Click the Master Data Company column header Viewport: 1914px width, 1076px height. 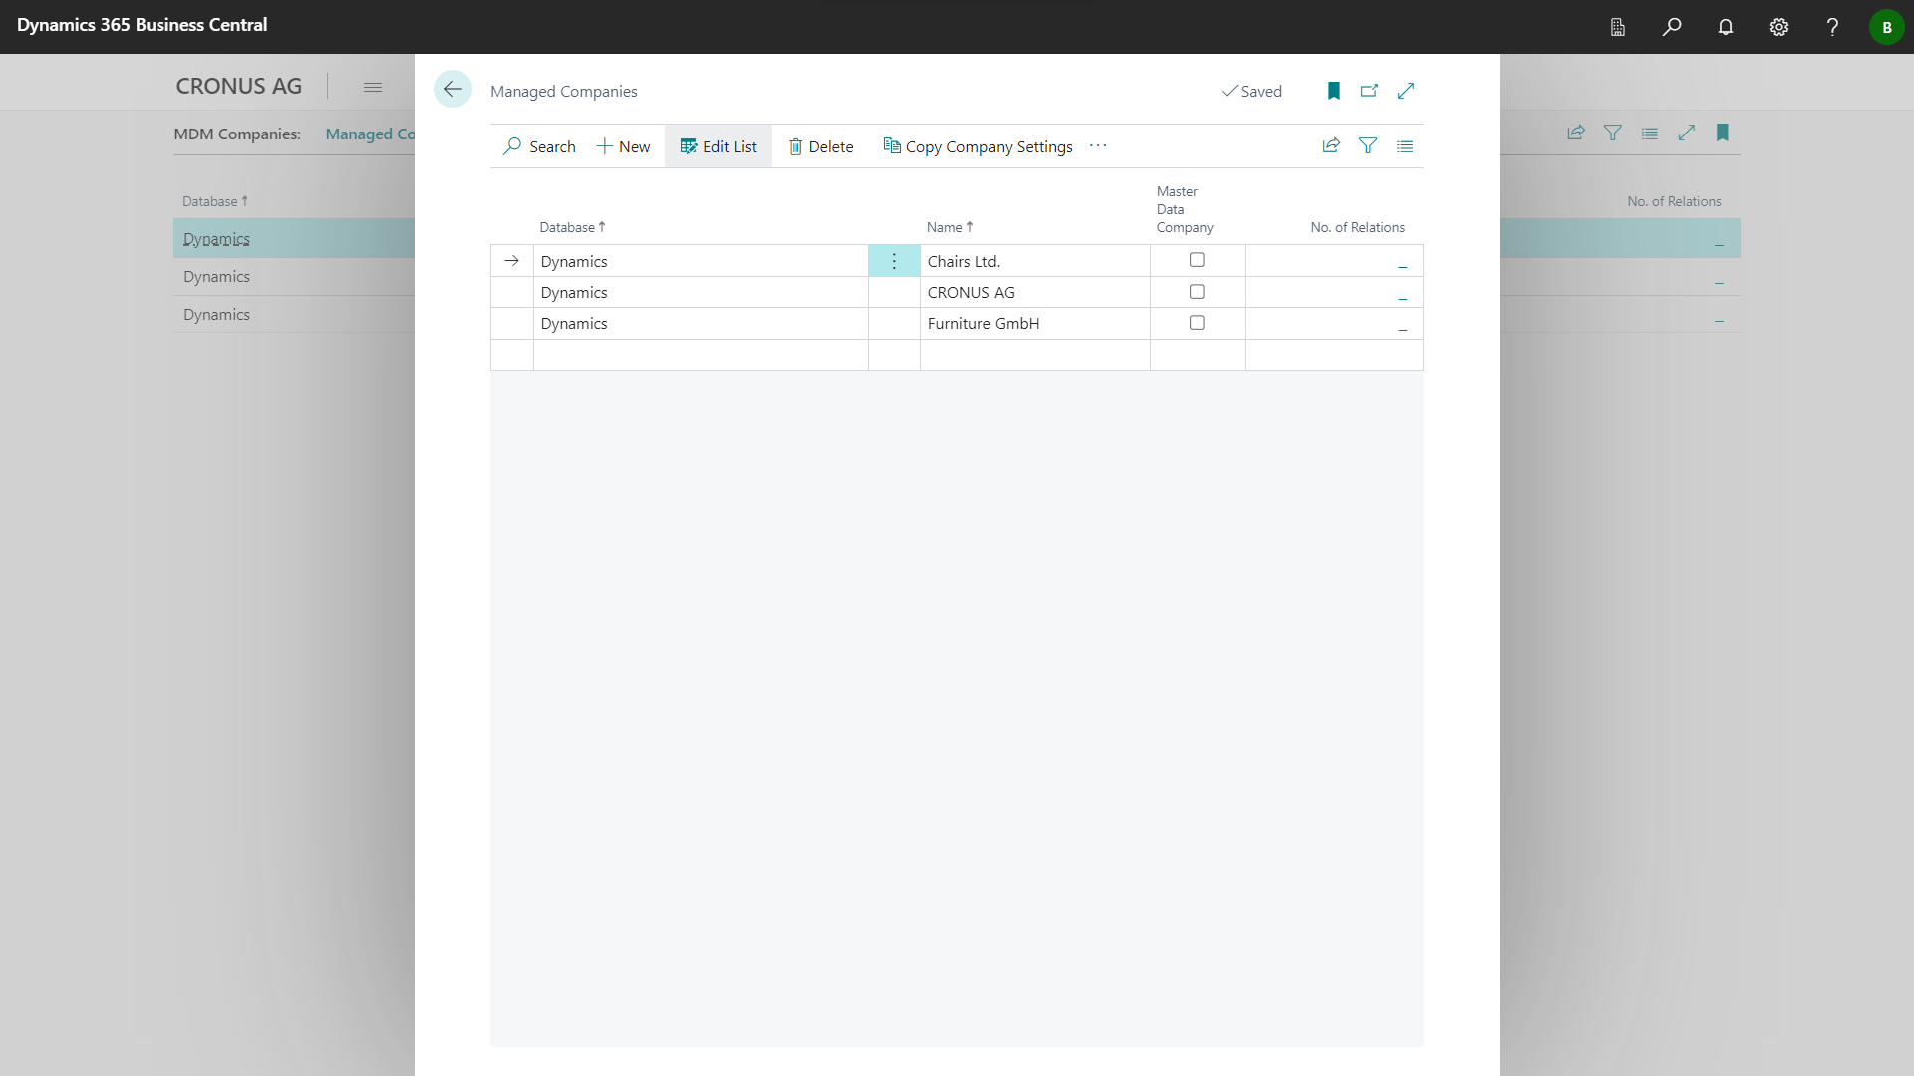[1185, 209]
